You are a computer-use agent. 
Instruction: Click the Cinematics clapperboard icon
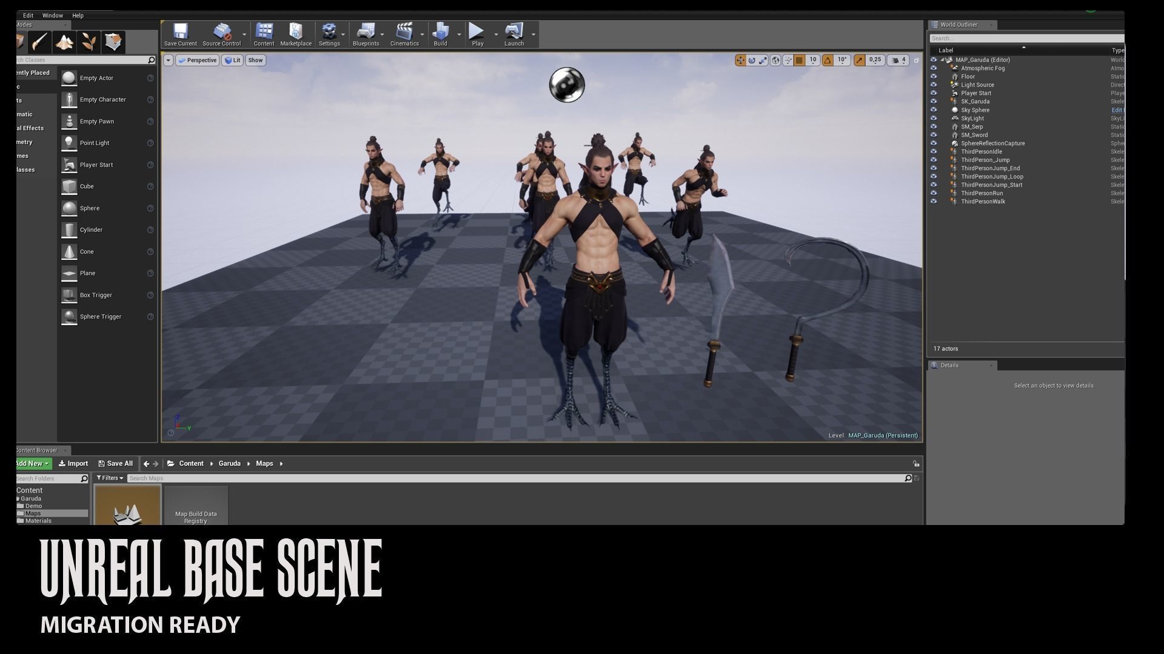click(404, 31)
